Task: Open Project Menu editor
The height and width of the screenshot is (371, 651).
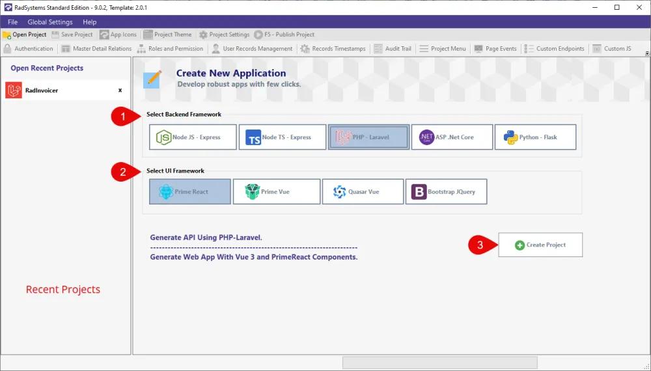Action: point(443,49)
